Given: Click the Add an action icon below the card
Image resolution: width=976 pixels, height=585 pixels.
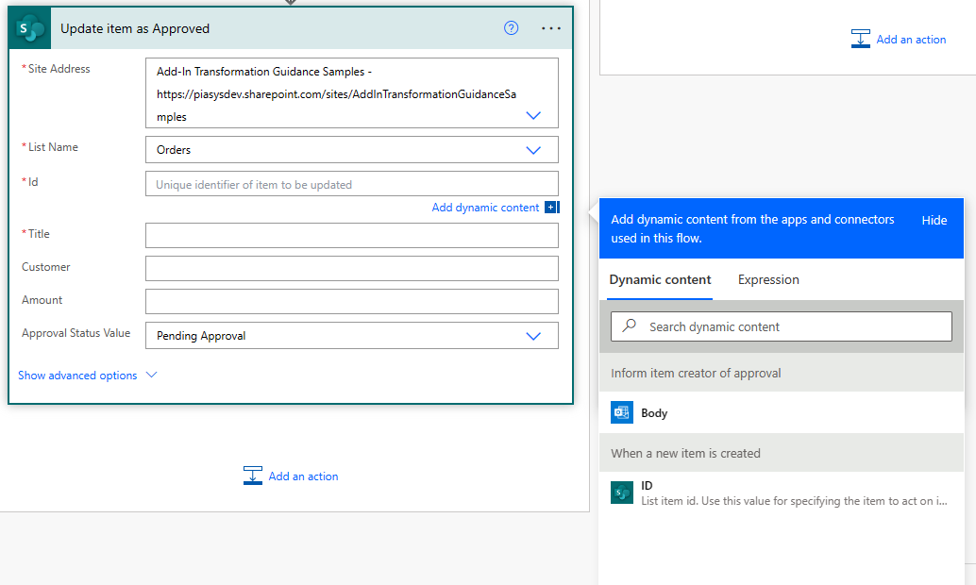Looking at the screenshot, I should tap(253, 476).
